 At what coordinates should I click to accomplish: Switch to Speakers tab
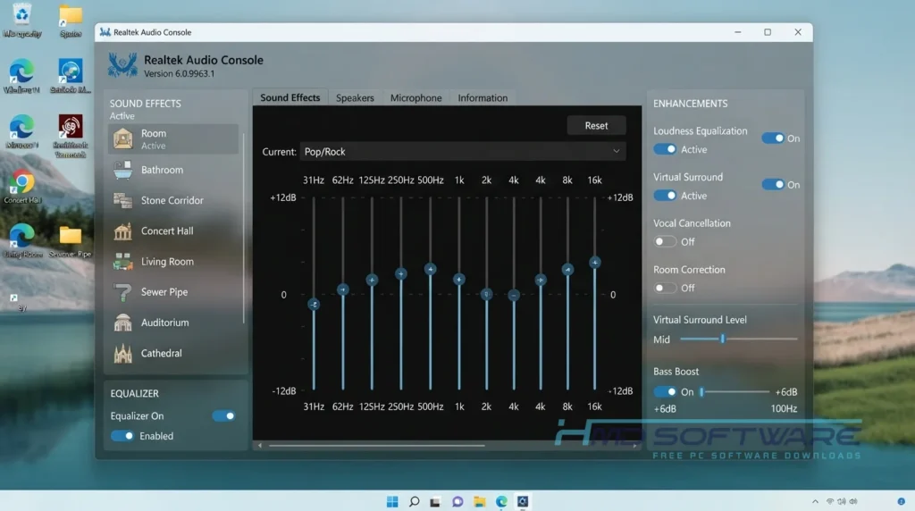[355, 98]
